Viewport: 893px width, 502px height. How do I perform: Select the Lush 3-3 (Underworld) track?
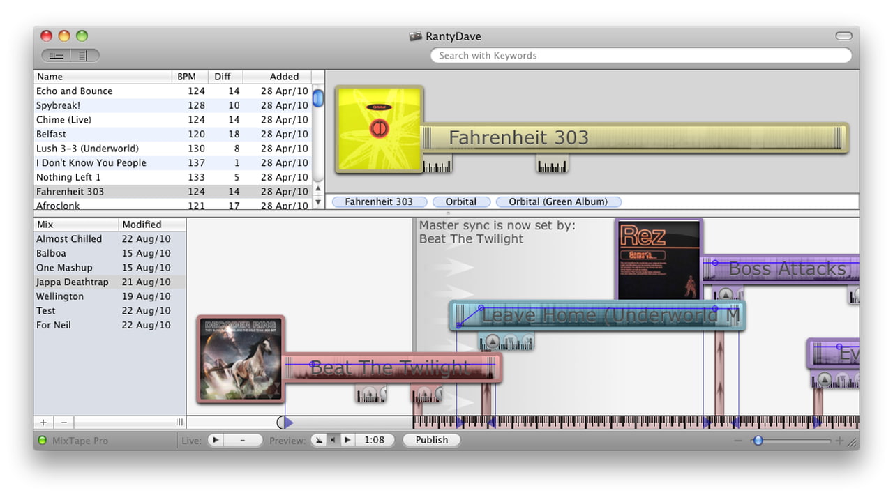pos(172,149)
